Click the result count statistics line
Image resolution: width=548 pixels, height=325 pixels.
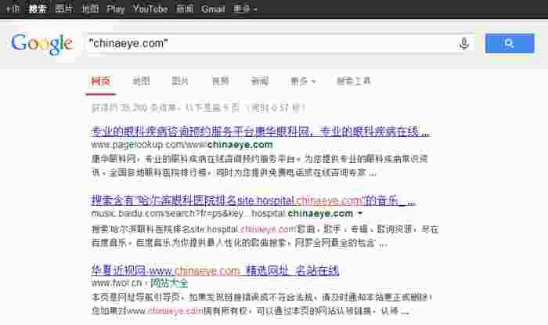tap(198, 107)
